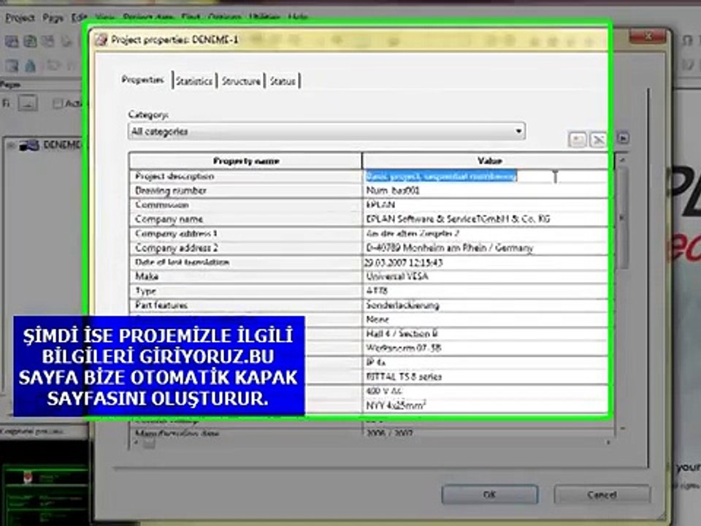Click the 'RITTAL TS 8 series' value
Viewport: 701px width, 526px height.
coord(404,377)
